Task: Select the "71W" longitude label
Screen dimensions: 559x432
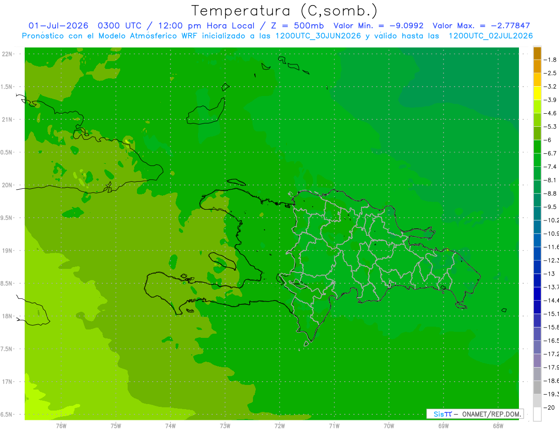Action: pyautogui.click(x=334, y=425)
